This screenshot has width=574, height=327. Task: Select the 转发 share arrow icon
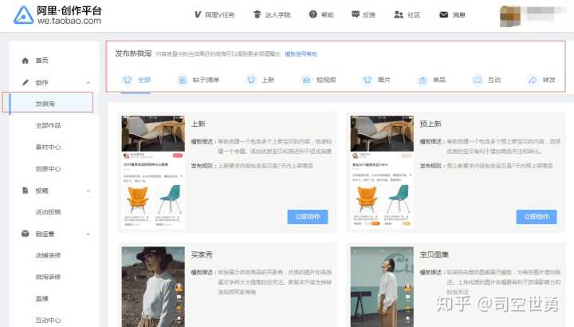click(x=533, y=80)
